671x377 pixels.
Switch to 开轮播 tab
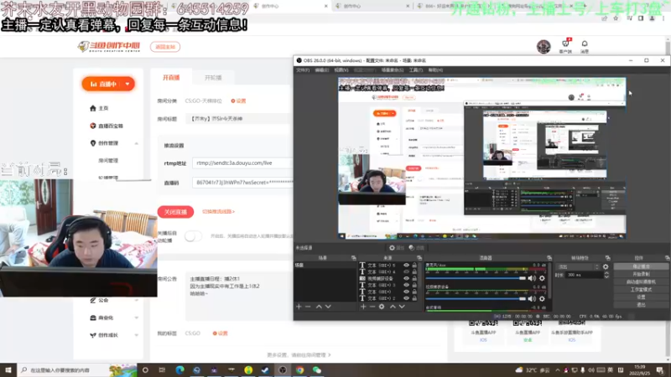coord(213,77)
